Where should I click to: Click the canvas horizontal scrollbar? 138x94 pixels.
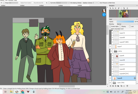coord(67,86)
